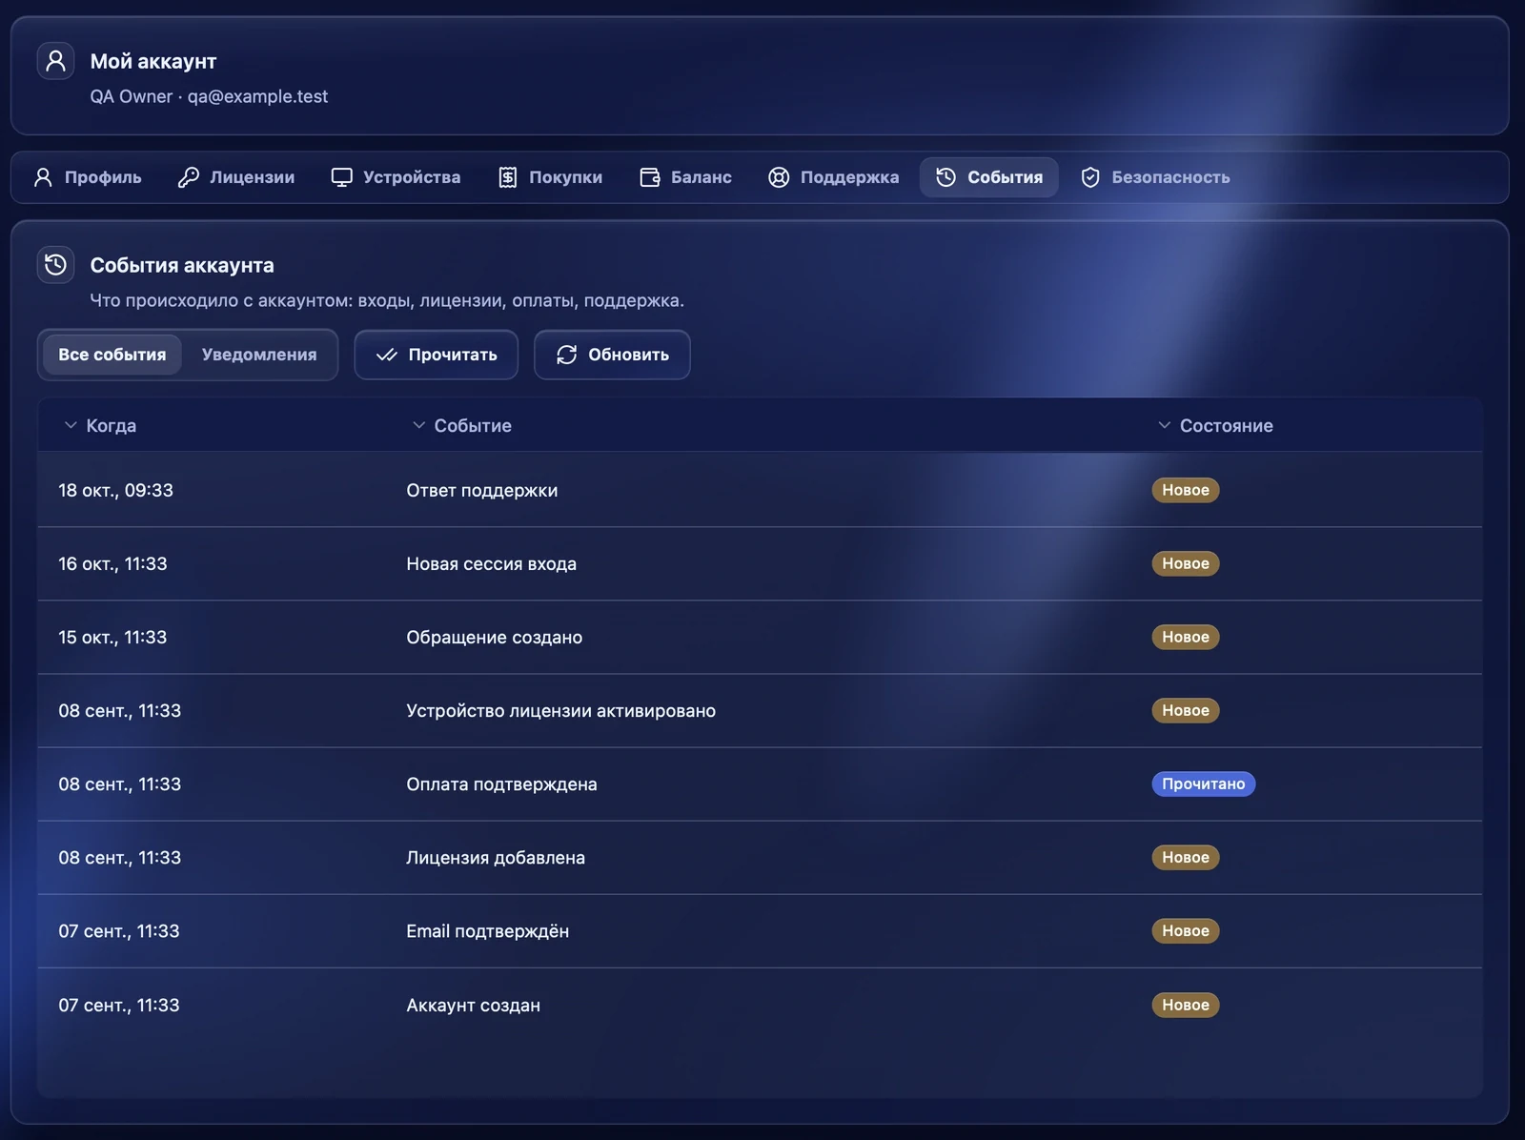The height and width of the screenshot is (1140, 1525).
Task: Click the Аккаунт создан event
Action: point(474,1005)
